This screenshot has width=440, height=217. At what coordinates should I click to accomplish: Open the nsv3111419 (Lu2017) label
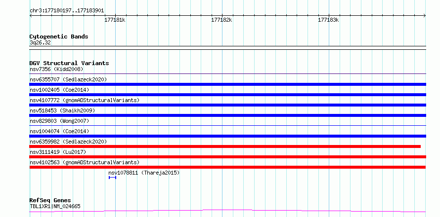tap(58, 152)
